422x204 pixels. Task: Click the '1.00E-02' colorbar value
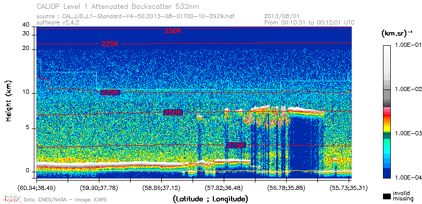point(408,89)
